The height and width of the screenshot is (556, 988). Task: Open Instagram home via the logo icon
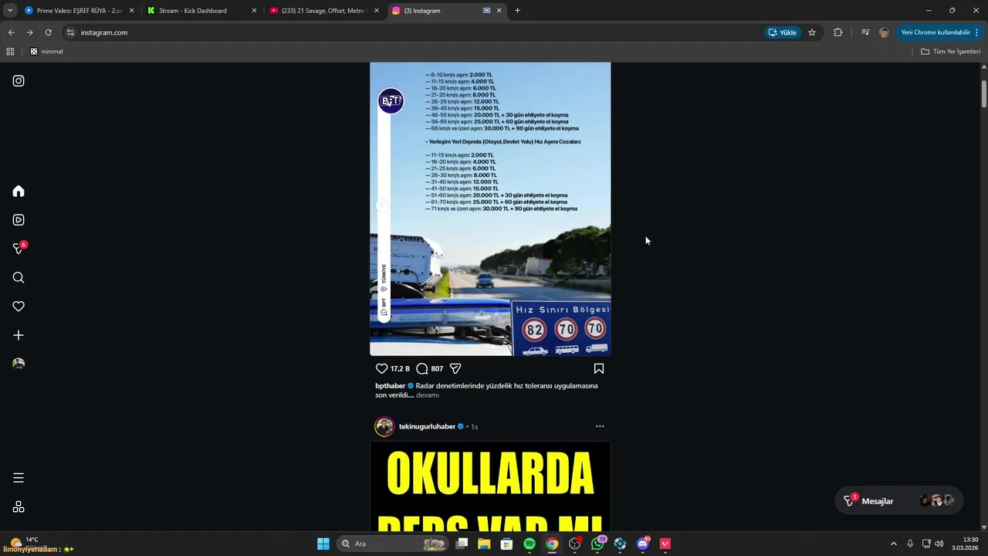click(19, 81)
